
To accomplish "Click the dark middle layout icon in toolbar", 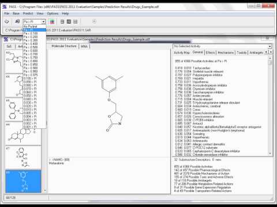I will point(69,21).
